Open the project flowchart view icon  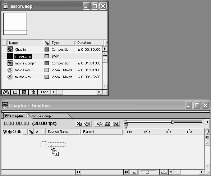pos(105,54)
